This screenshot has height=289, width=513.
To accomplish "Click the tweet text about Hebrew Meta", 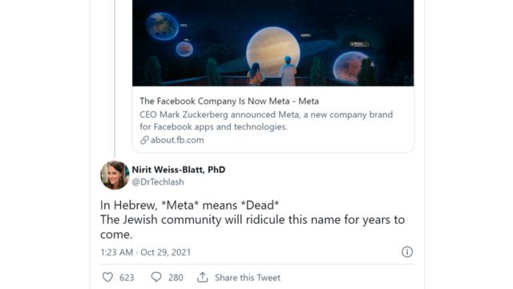I will click(x=252, y=219).
